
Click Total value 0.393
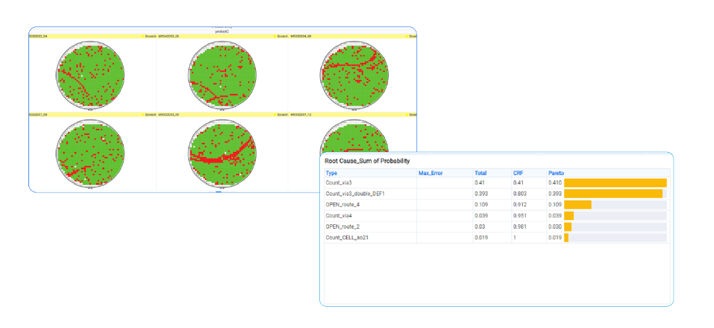pos(481,194)
